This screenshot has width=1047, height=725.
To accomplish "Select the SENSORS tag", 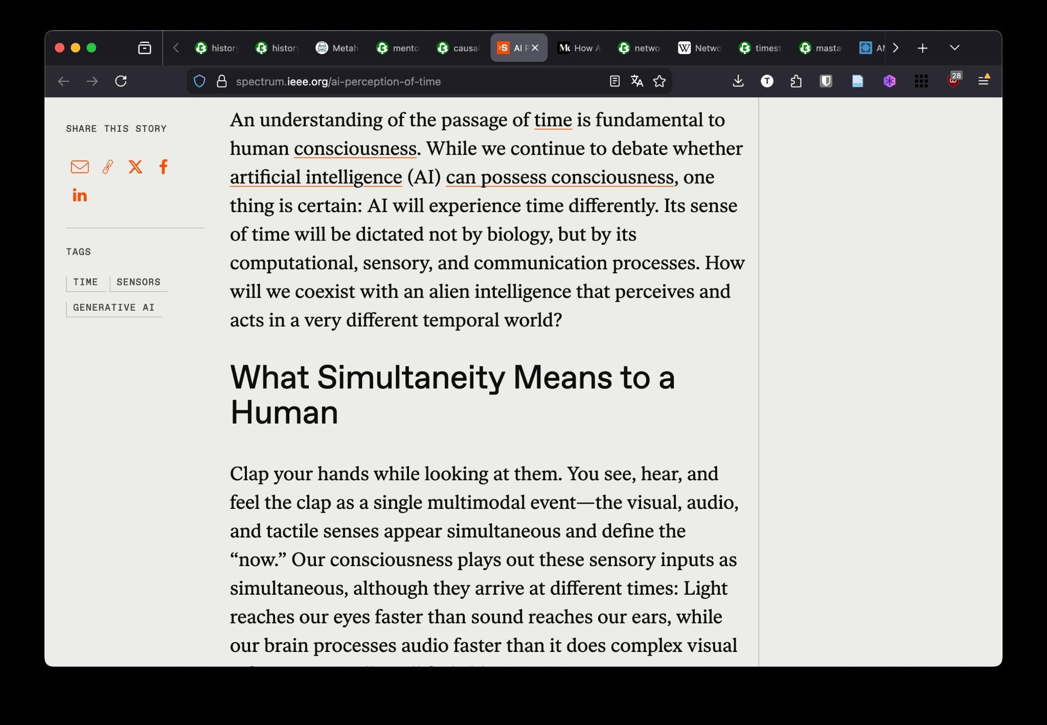I will coord(139,283).
